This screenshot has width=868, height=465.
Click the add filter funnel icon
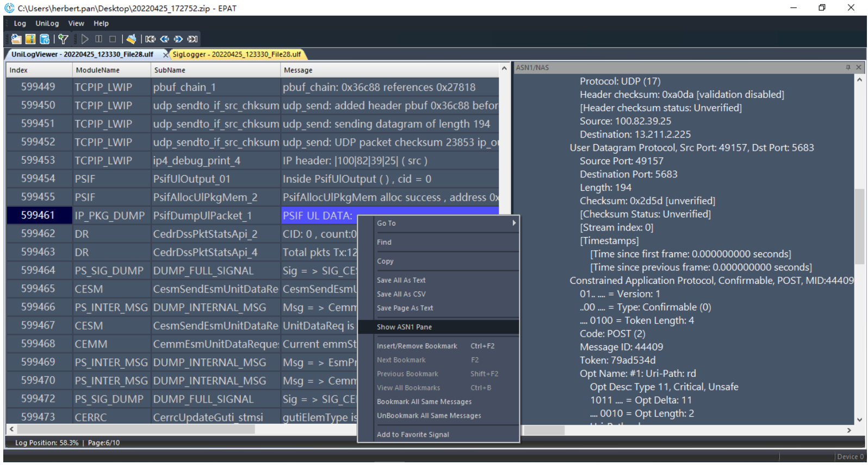click(63, 39)
